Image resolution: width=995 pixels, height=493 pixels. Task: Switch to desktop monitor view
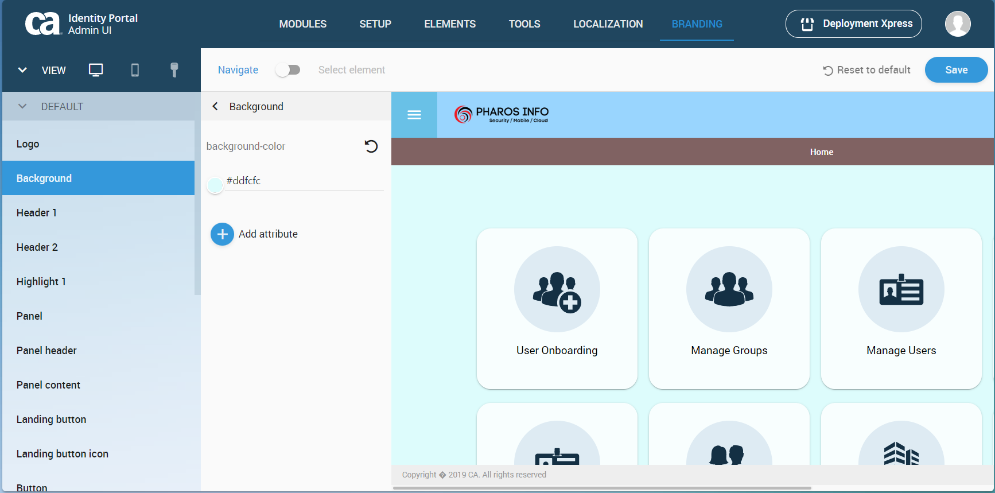tap(96, 70)
